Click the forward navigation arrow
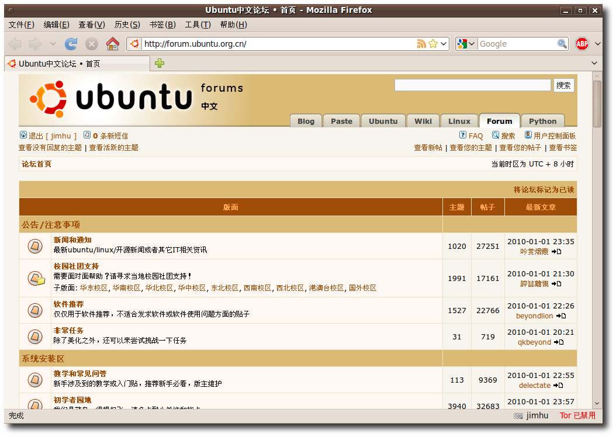 [x=35, y=44]
